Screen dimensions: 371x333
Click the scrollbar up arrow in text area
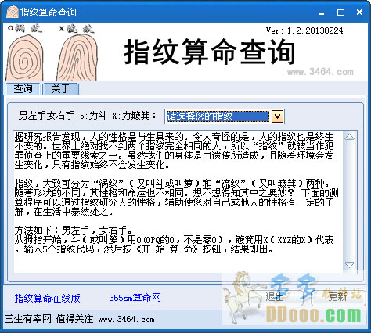[349, 137]
